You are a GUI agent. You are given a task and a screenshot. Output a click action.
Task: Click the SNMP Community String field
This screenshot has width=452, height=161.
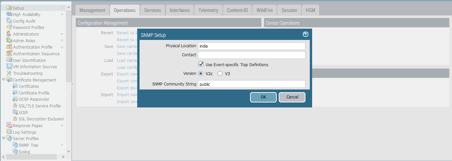(x=252, y=84)
